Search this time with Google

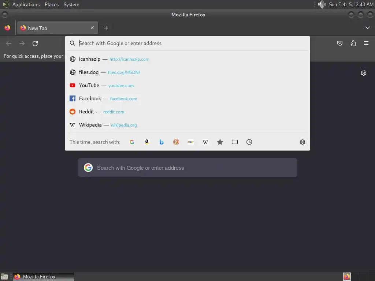[132, 142]
